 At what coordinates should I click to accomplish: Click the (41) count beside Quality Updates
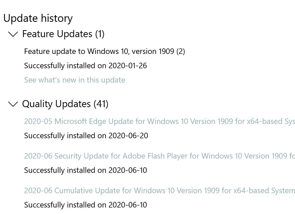click(101, 104)
